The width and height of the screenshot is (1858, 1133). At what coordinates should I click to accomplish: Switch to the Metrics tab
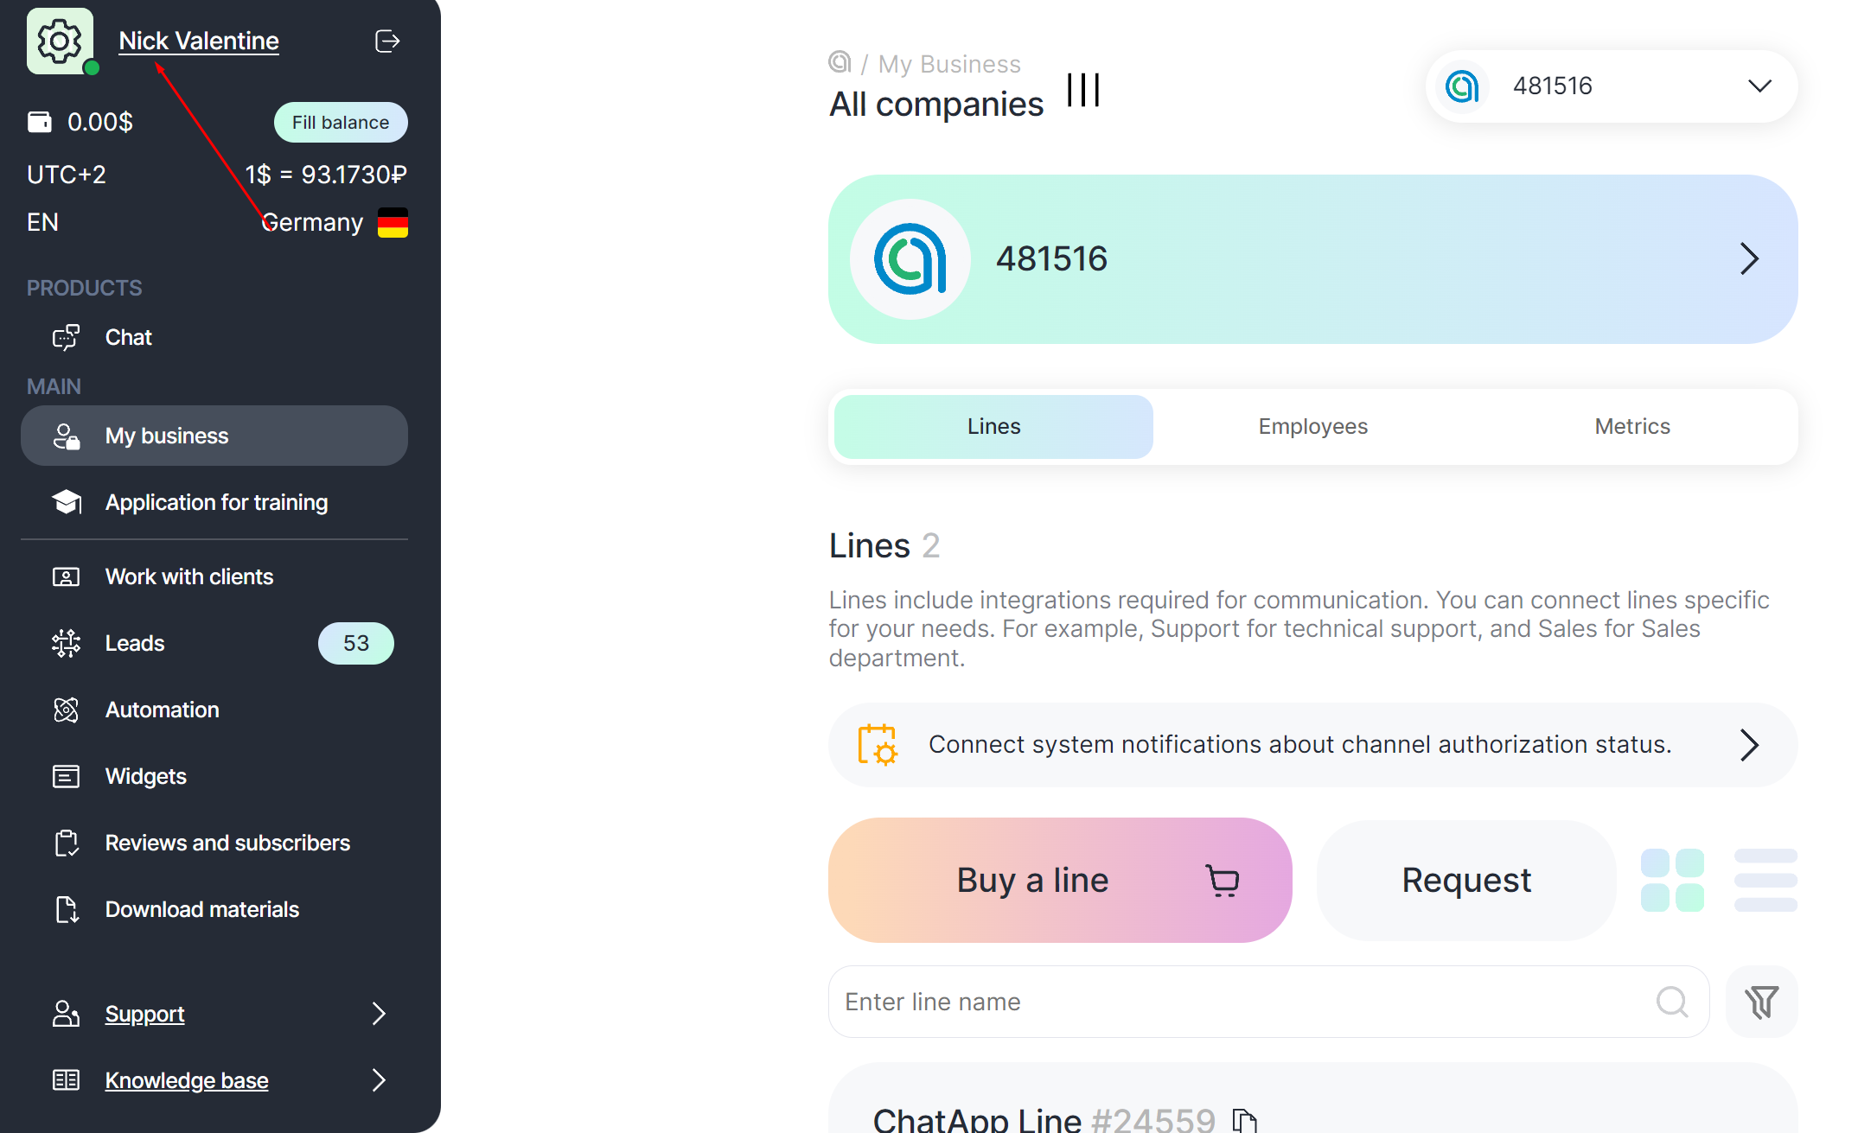click(x=1631, y=427)
